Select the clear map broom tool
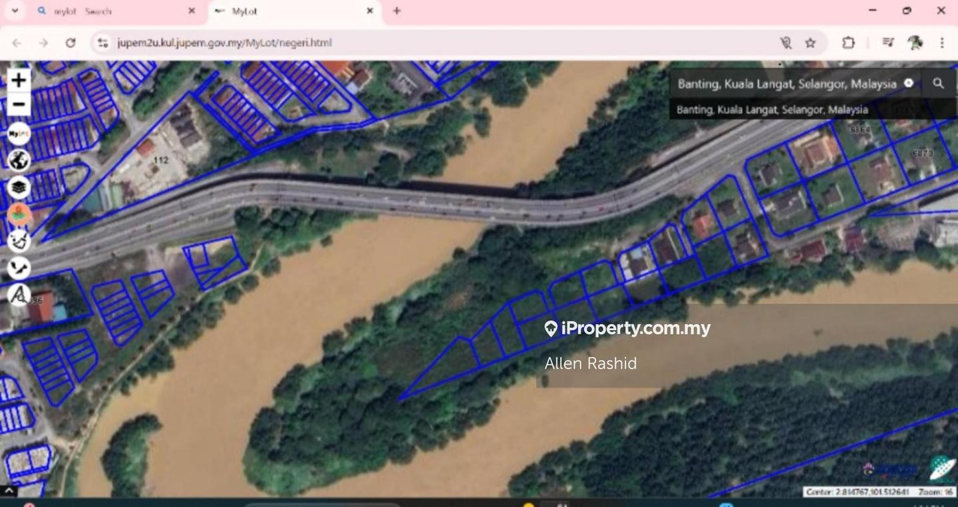Screen dimensions: 958x507 19,241
